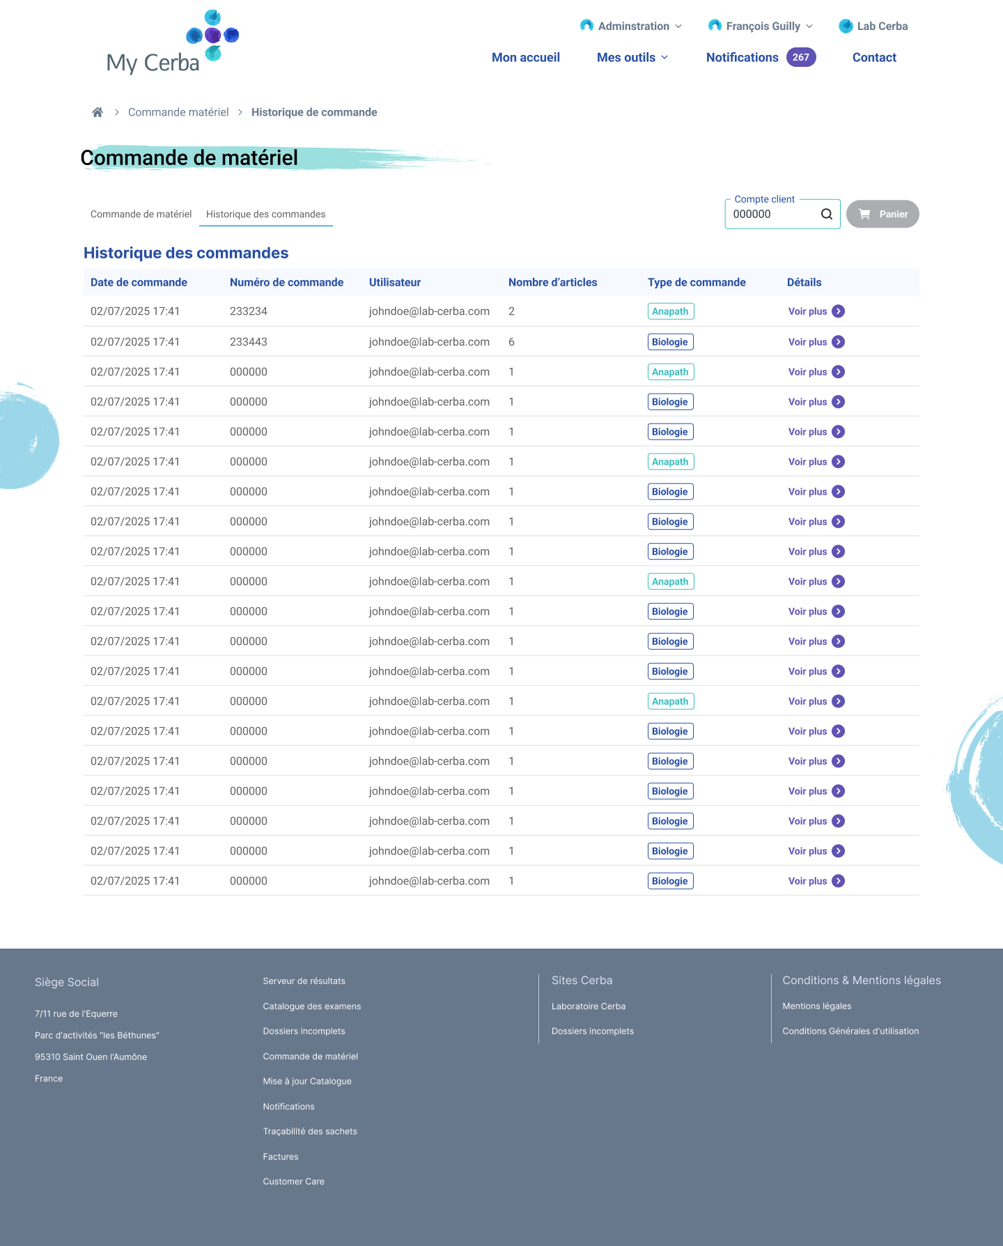The image size is (1003, 1246).
Task: Expand the François Guilly account menu
Action: 809,26
